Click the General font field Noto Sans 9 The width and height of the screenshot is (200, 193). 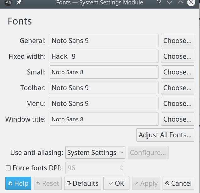point(104,41)
